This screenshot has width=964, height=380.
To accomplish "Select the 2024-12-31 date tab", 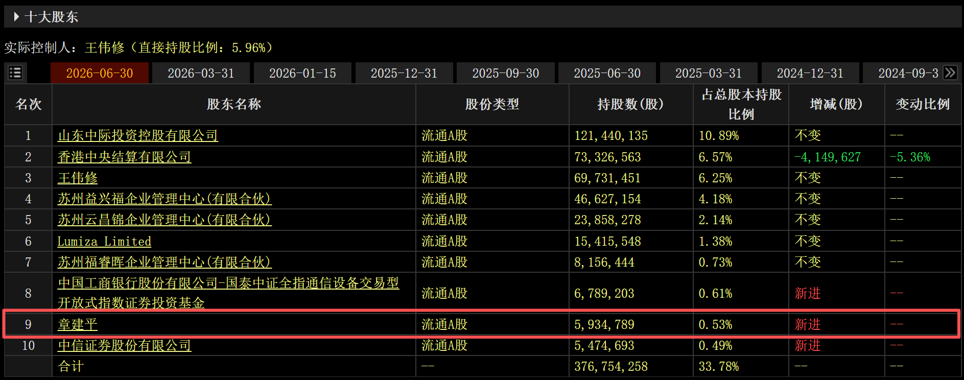I will (810, 73).
